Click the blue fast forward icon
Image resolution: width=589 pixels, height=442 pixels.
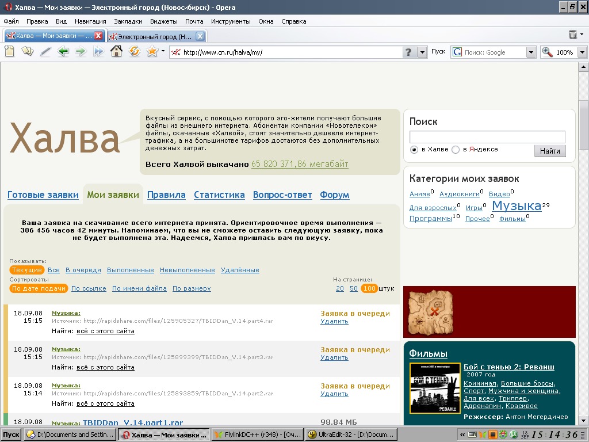[99, 51]
